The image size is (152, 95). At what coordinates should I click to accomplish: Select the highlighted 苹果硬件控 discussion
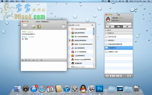(119, 48)
